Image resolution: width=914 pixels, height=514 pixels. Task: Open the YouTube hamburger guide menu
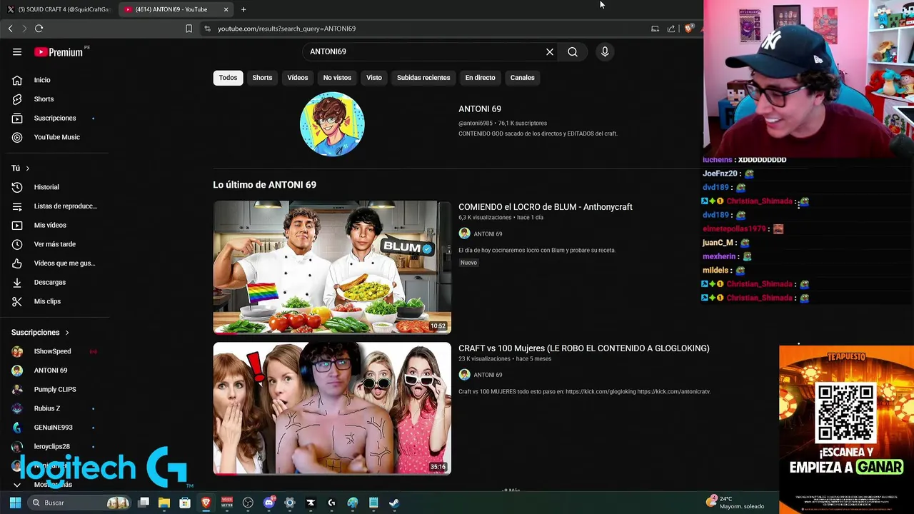[17, 51]
